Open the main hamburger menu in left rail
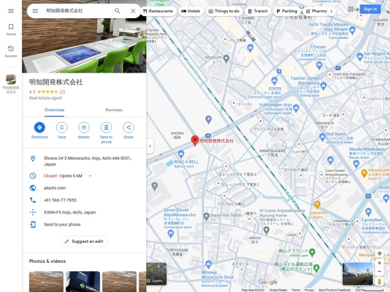Viewport: 390px width, 292px height. point(11,11)
